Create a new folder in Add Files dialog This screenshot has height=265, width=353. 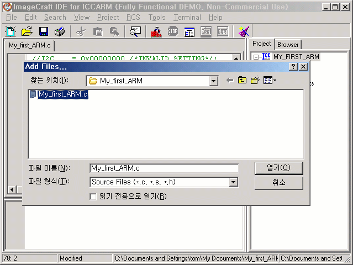coord(255,80)
